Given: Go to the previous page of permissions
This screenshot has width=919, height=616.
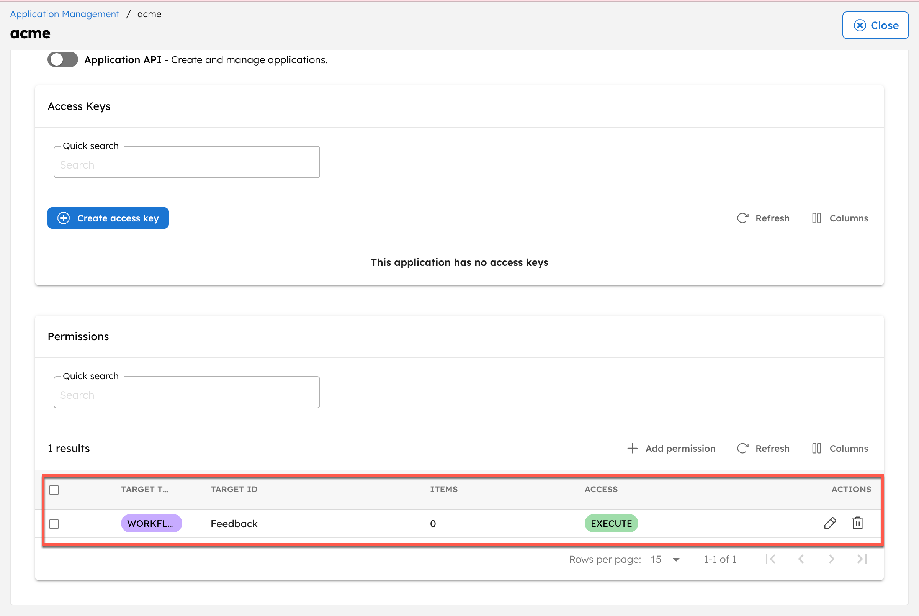Looking at the screenshot, I should pyautogui.click(x=801, y=559).
